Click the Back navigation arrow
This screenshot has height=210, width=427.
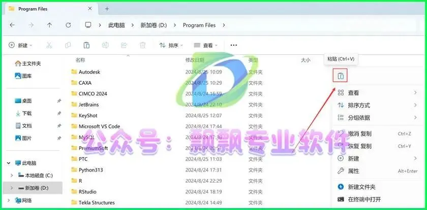(x=12, y=25)
